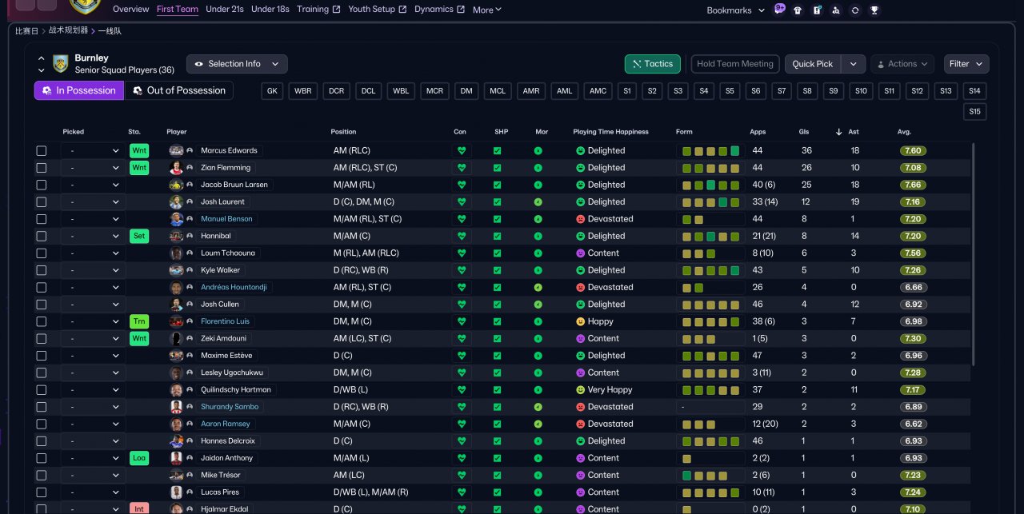Click Marcus Edwards' condition heart icon
Image resolution: width=1024 pixels, height=514 pixels.
461,150
